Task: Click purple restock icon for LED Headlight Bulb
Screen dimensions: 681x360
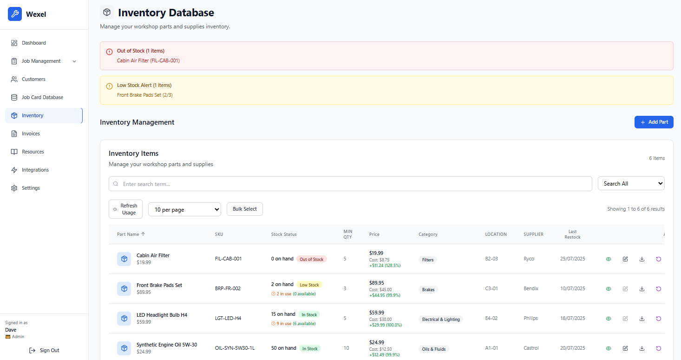Action: [658, 319]
